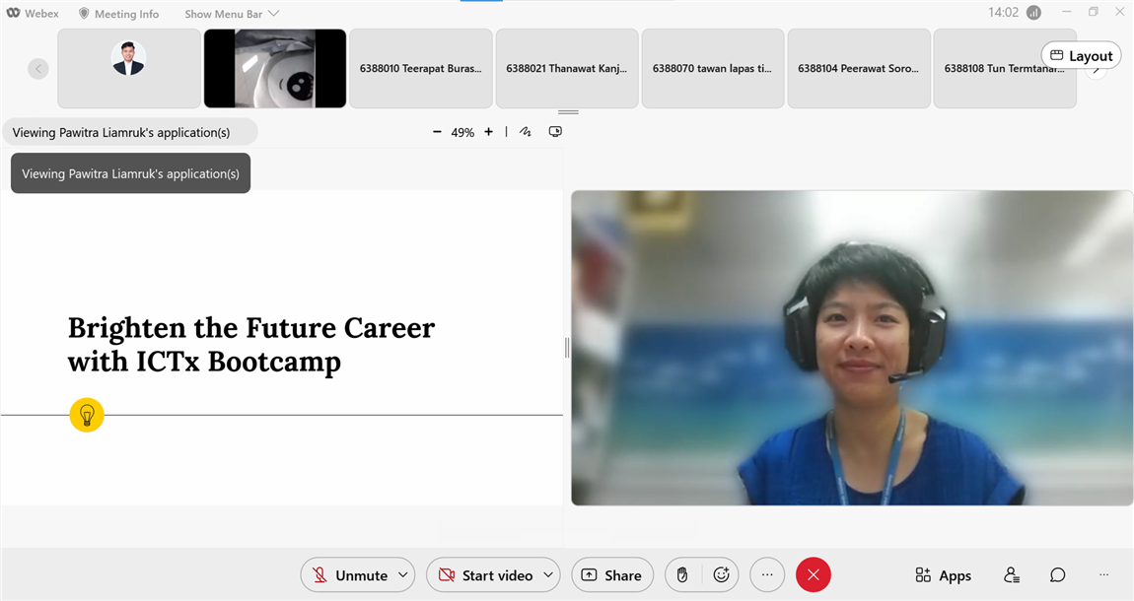
Task: Open the Apps menu
Action: 943,575
